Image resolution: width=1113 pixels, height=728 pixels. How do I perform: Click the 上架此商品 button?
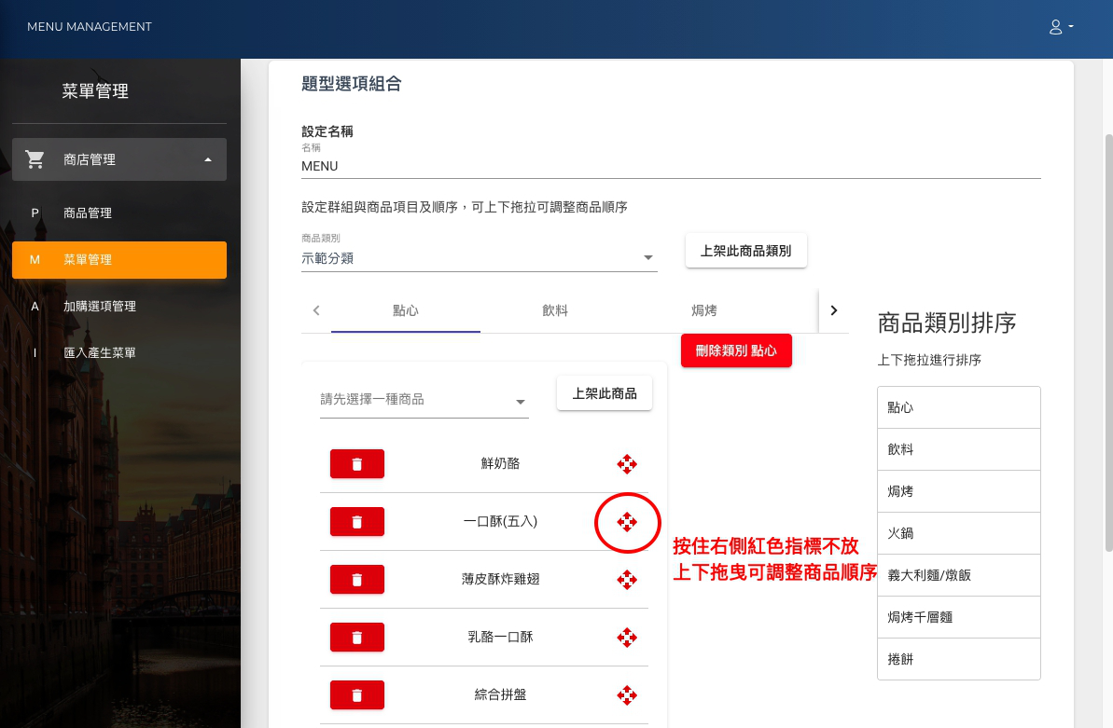tap(605, 393)
